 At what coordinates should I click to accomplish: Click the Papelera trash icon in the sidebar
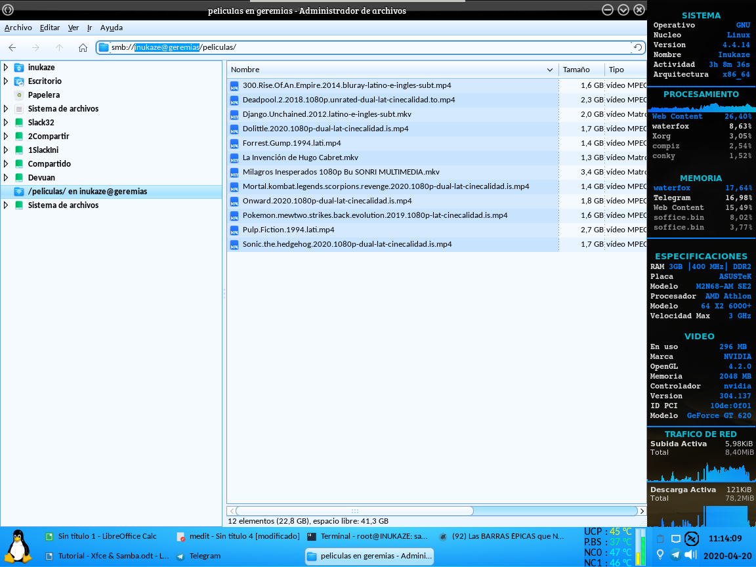pos(19,95)
